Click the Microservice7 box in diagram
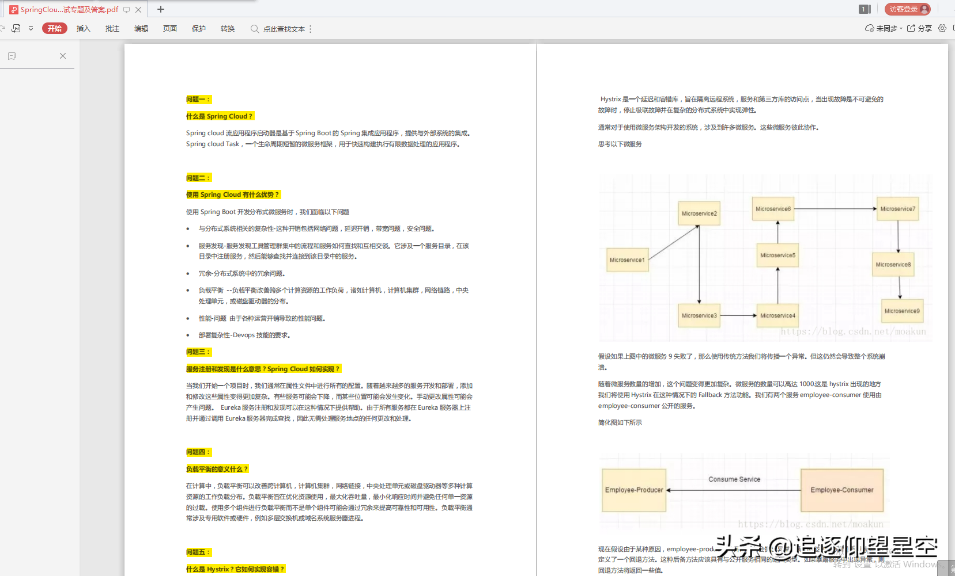 tap(897, 209)
